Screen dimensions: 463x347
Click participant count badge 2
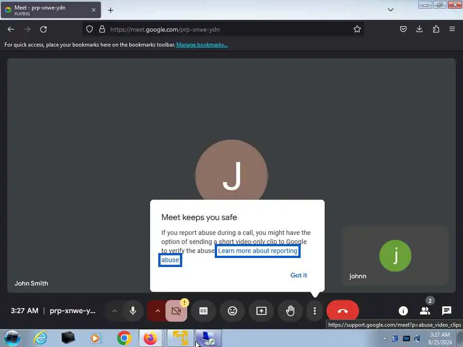coord(430,300)
